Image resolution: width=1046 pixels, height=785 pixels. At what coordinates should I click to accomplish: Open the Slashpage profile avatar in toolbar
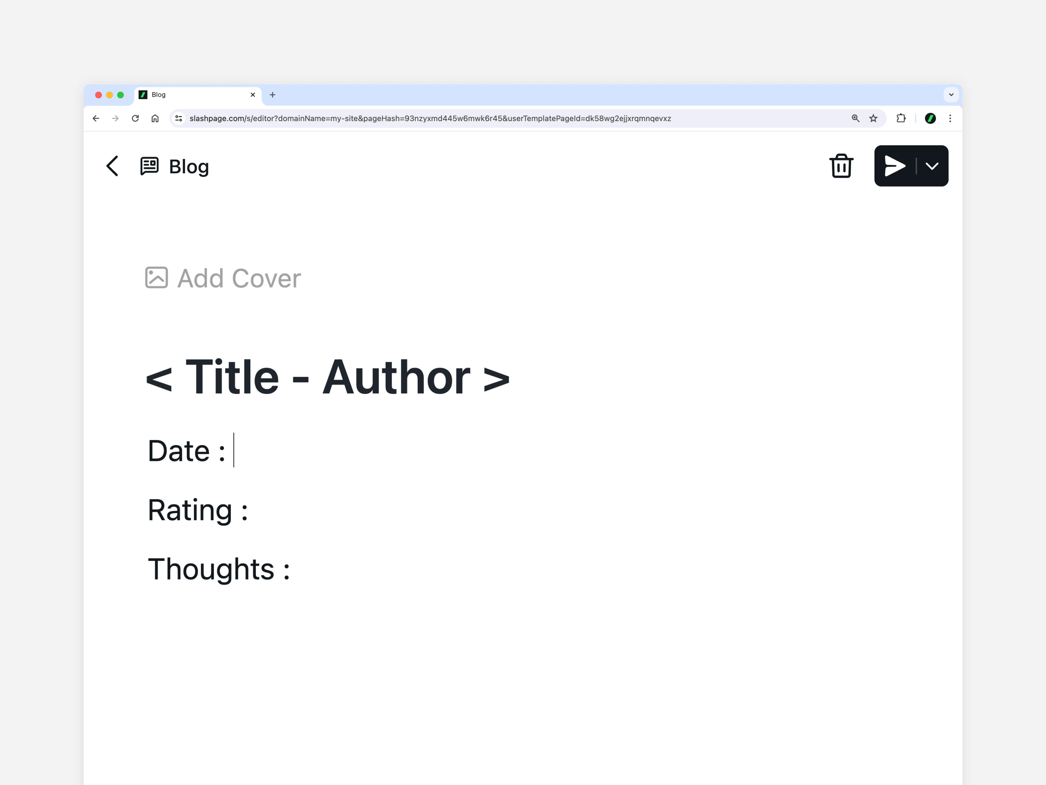[930, 118]
